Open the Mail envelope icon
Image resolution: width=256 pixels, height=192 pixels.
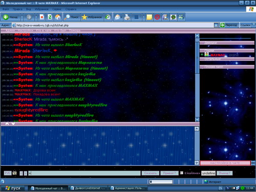[117, 17]
